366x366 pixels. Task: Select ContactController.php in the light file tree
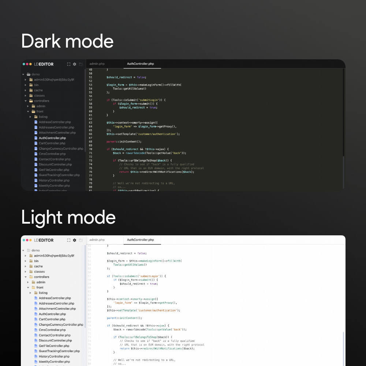(55, 335)
